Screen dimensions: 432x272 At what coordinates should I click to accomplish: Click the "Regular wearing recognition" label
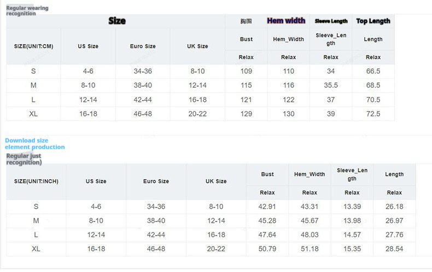pyautogui.click(x=27, y=11)
